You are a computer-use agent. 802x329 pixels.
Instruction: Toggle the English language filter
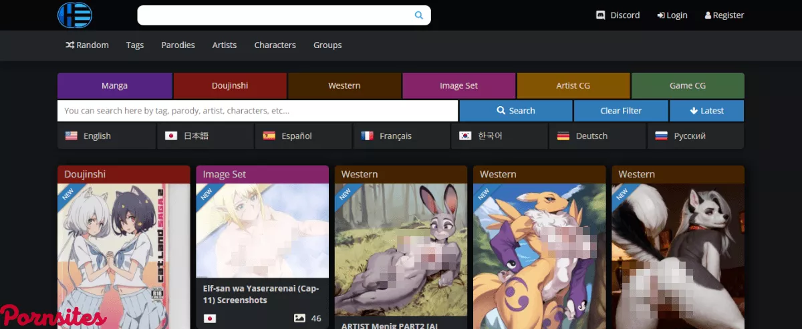tap(106, 136)
